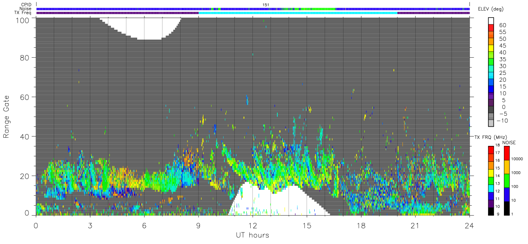Click the black 9–10 MHz segment of TX FRQ colorbar
The height and width of the screenshot is (244, 528).
pyautogui.click(x=491, y=210)
